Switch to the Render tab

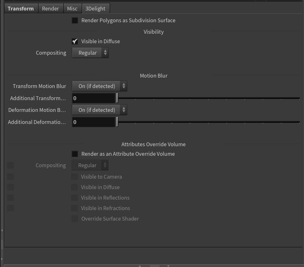pos(50,8)
